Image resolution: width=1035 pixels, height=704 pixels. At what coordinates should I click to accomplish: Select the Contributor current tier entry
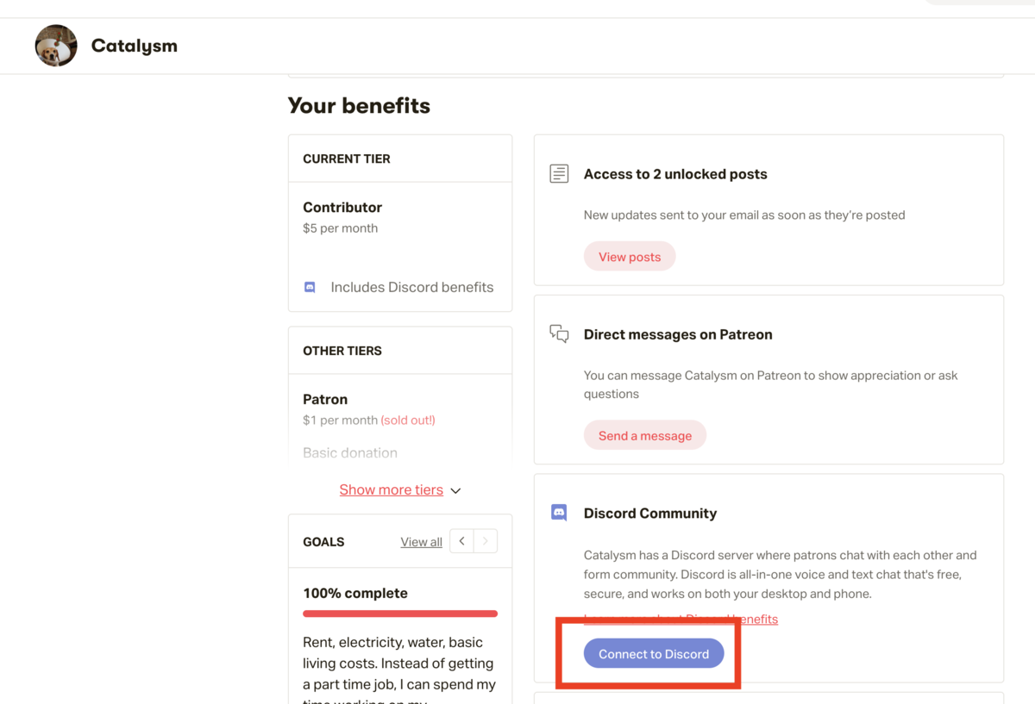click(x=342, y=207)
